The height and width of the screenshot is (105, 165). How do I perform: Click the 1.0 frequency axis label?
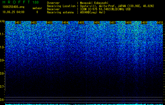[2, 47]
